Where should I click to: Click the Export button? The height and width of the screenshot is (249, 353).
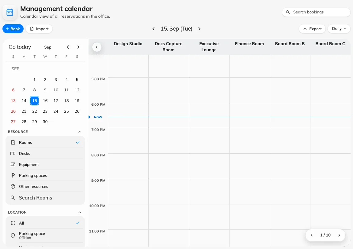click(x=312, y=29)
